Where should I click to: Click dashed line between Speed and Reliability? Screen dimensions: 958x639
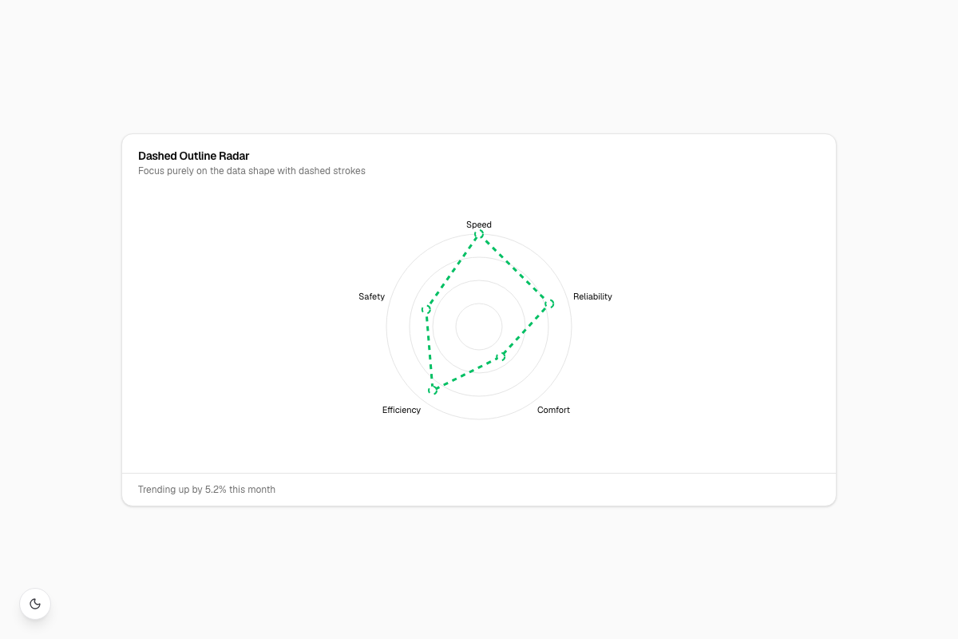(x=514, y=268)
